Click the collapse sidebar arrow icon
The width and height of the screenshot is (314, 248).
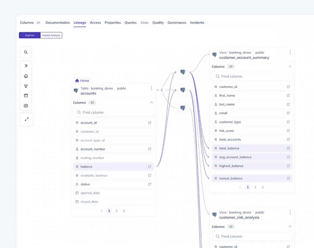point(26,66)
